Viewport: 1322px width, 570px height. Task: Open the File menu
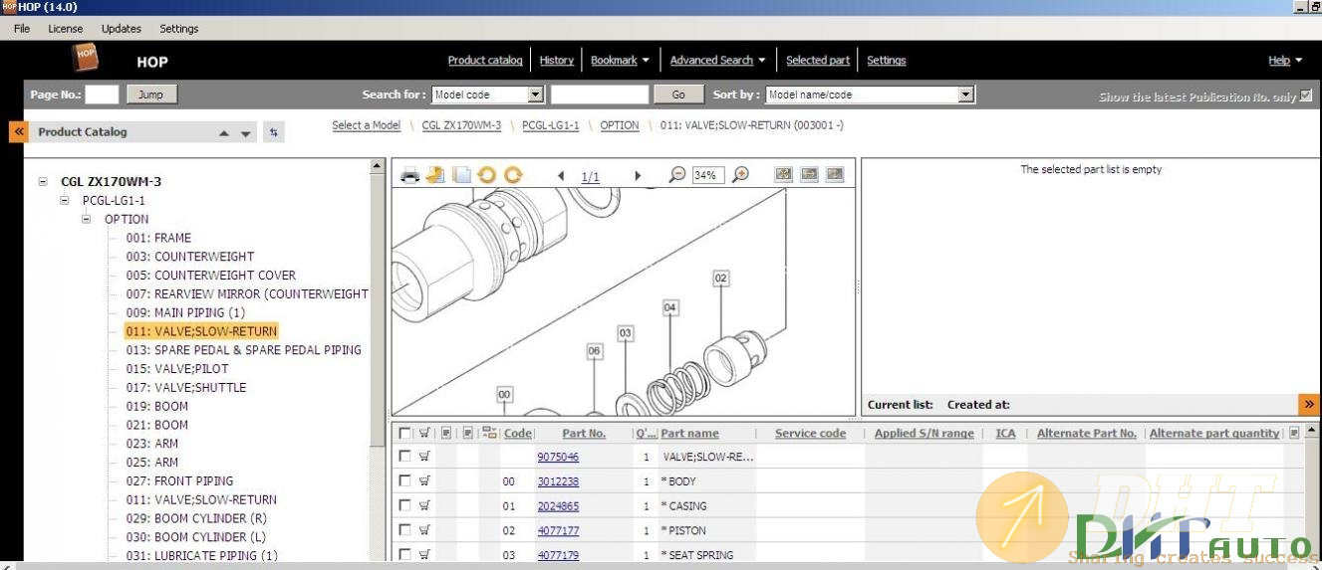[x=22, y=29]
